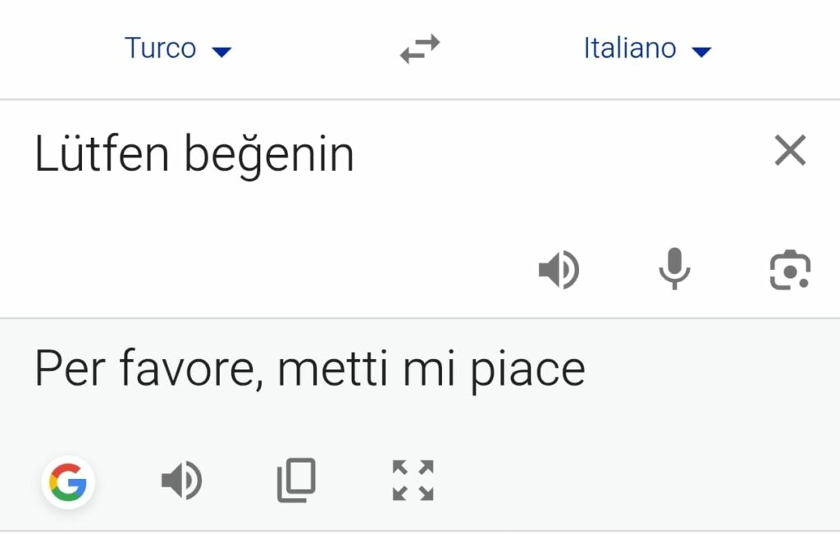840x534 pixels.
Task: Expand the arrow next to Italiano
Action: (701, 52)
